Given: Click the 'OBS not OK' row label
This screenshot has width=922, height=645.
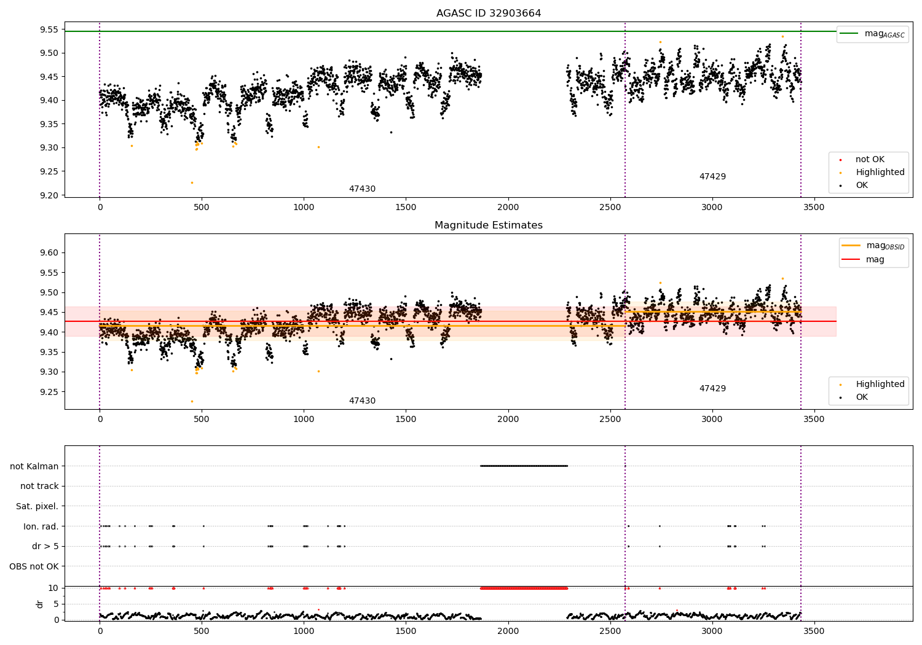Looking at the screenshot, I should (x=34, y=566).
